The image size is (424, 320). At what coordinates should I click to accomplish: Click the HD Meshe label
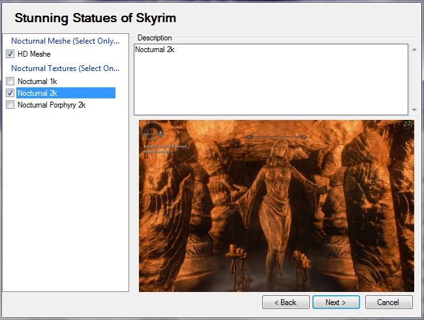pos(34,54)
